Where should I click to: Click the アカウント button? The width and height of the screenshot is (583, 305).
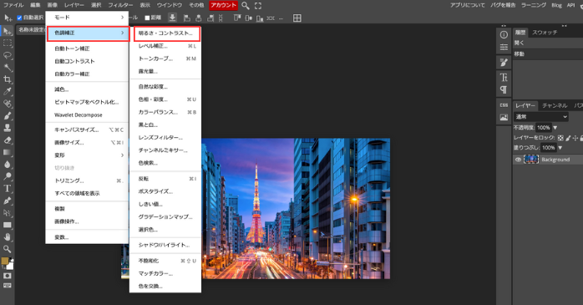click(x=223, y=5)
